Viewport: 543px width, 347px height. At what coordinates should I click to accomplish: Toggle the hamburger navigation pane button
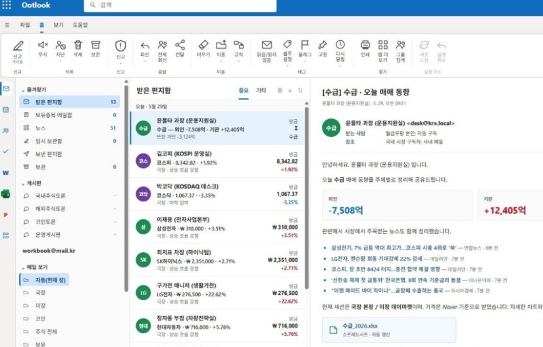pos(7,25)
